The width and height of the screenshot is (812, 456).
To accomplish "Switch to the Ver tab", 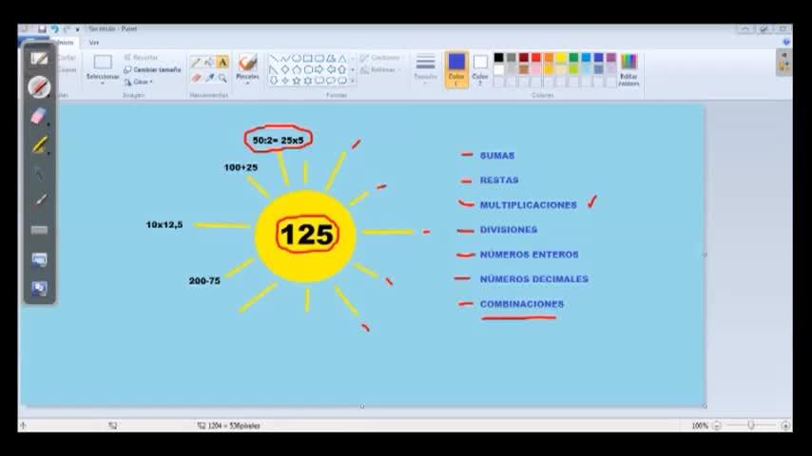I will pyautogui.click(x=94, y=43).
